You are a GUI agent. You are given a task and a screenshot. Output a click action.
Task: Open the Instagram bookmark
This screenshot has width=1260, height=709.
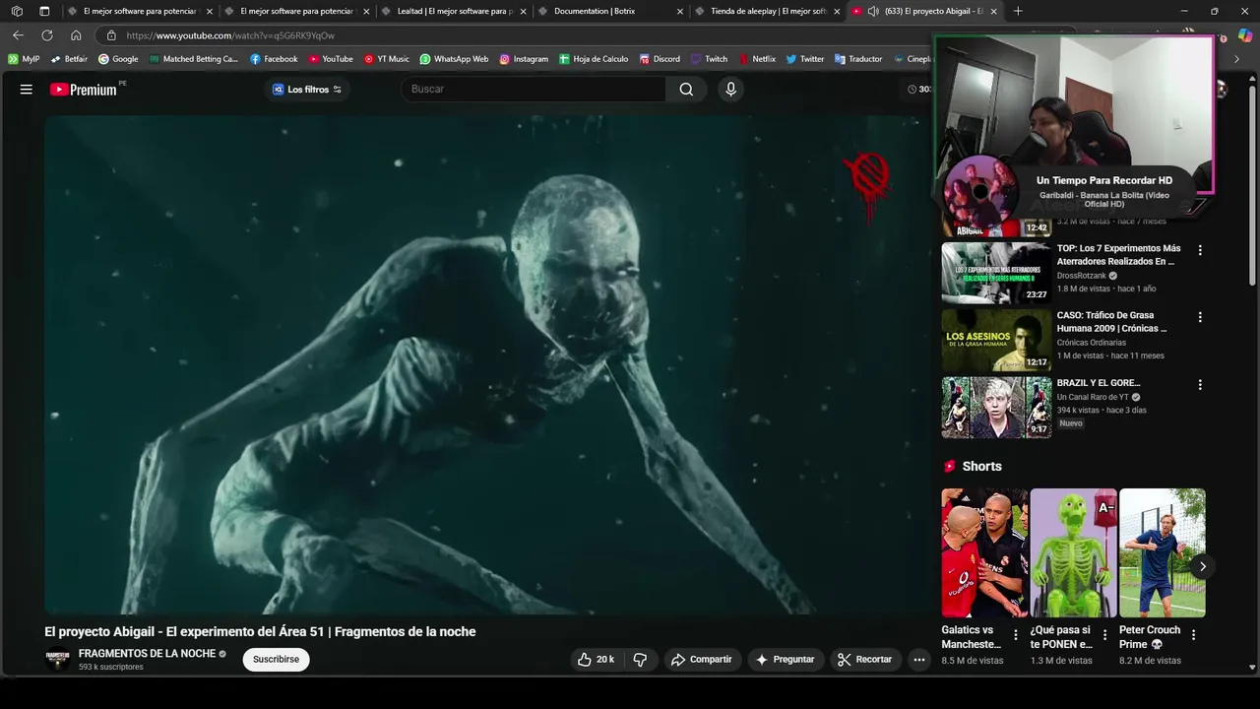tap(524, 59)
